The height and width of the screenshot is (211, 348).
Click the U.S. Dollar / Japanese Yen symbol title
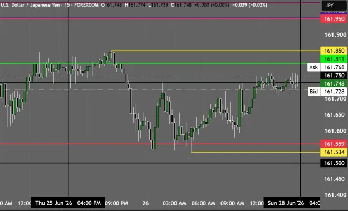click(31, 5)
